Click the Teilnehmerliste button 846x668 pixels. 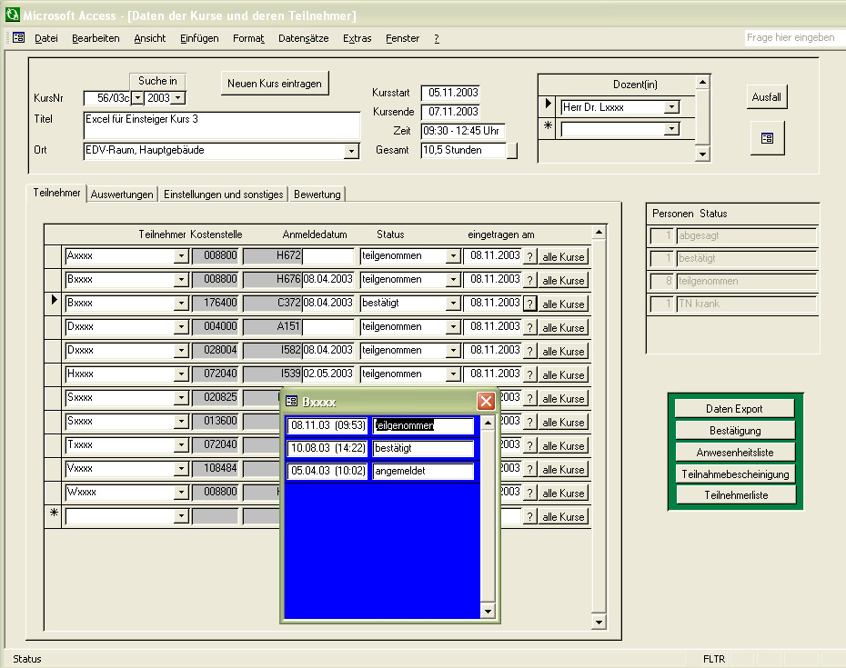pyautogui.click(x=734, y=495)
